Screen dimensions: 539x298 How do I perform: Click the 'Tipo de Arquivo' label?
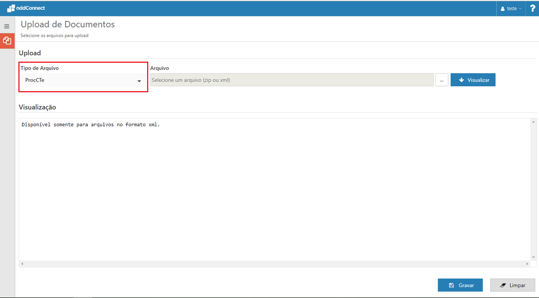point(39,68)
